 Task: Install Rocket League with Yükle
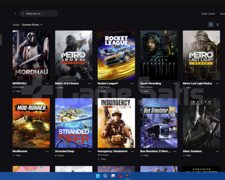coord(102,91)
